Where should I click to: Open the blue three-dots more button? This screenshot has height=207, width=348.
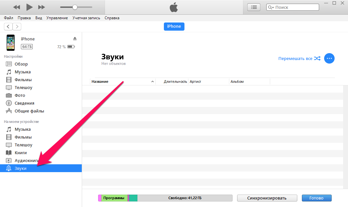(329, 58)
